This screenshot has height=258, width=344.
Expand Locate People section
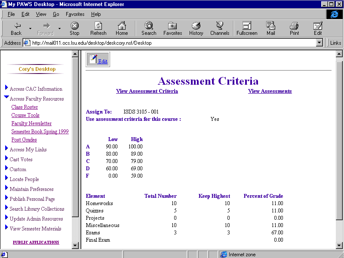[6, 178]
